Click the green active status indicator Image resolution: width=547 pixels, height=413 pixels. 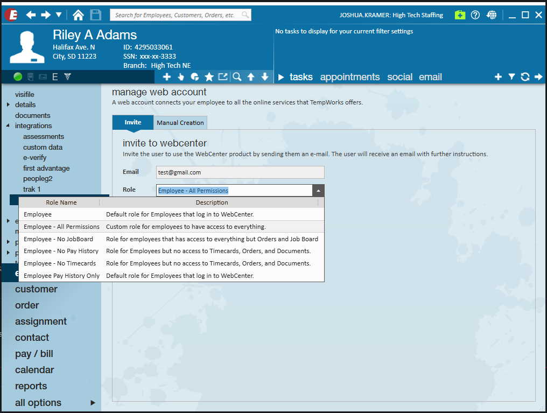click(x=18, y=77)
